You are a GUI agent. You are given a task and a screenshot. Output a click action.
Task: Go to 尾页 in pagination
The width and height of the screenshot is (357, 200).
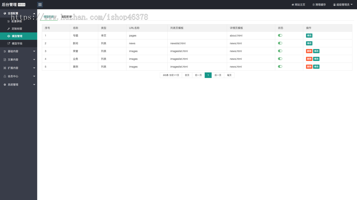tap(229, 75)
